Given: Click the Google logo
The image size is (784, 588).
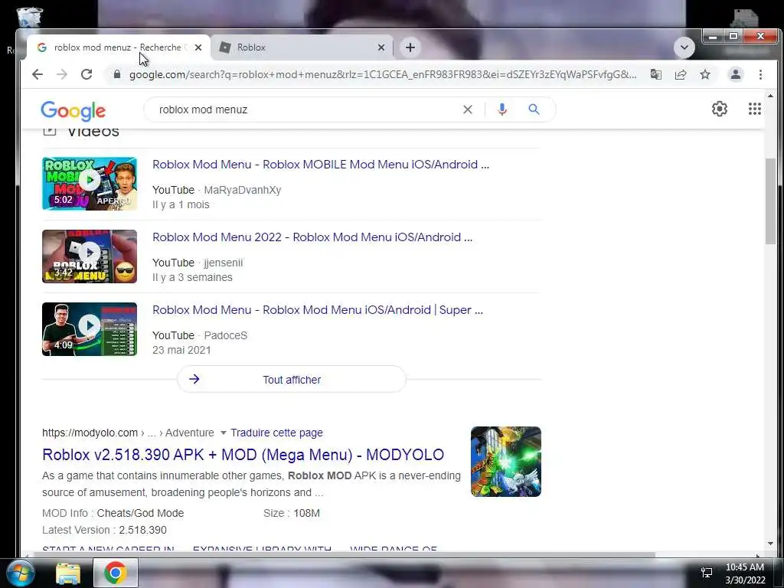Looking at the screenshot, I should [x=73, y=110].
